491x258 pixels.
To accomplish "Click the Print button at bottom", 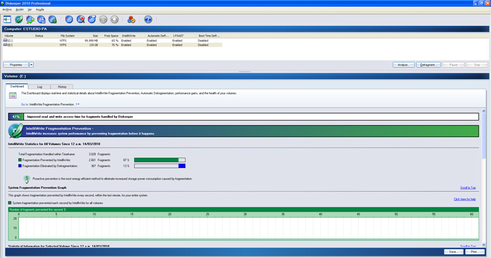I will [474, 252].
